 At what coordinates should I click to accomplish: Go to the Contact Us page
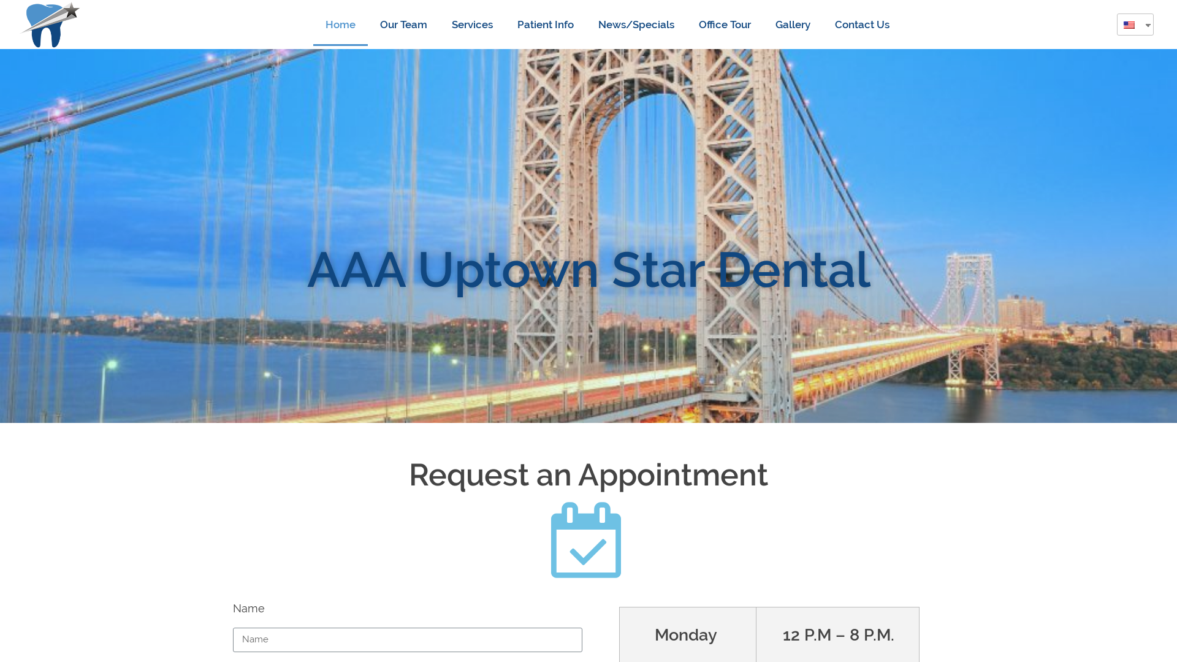coord(862,25)
